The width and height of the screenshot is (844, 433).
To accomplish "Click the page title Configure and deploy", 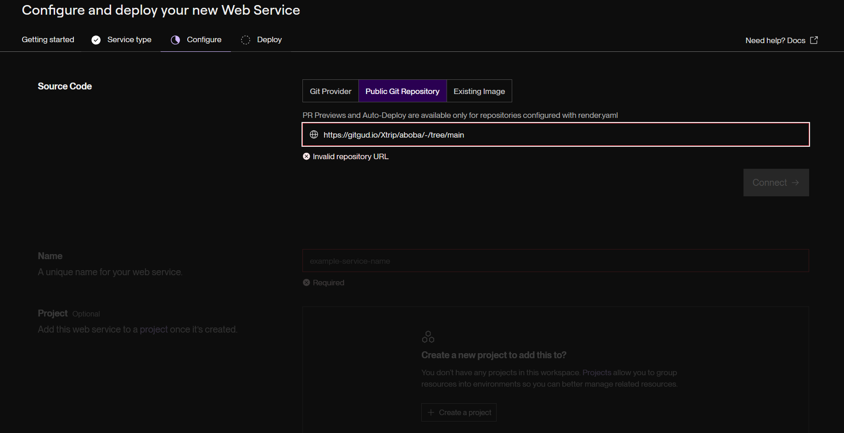I will pyautogui.click(x=161, y=10).
